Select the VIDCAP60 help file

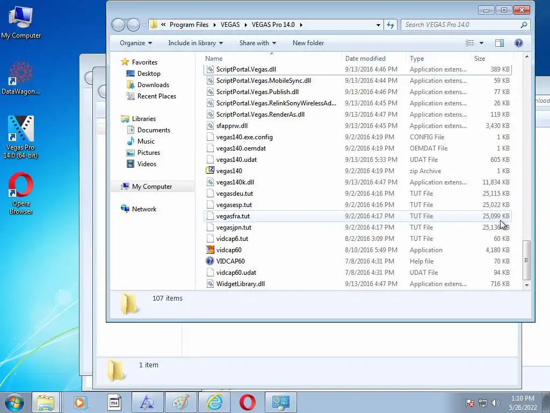tap(357, 261)
